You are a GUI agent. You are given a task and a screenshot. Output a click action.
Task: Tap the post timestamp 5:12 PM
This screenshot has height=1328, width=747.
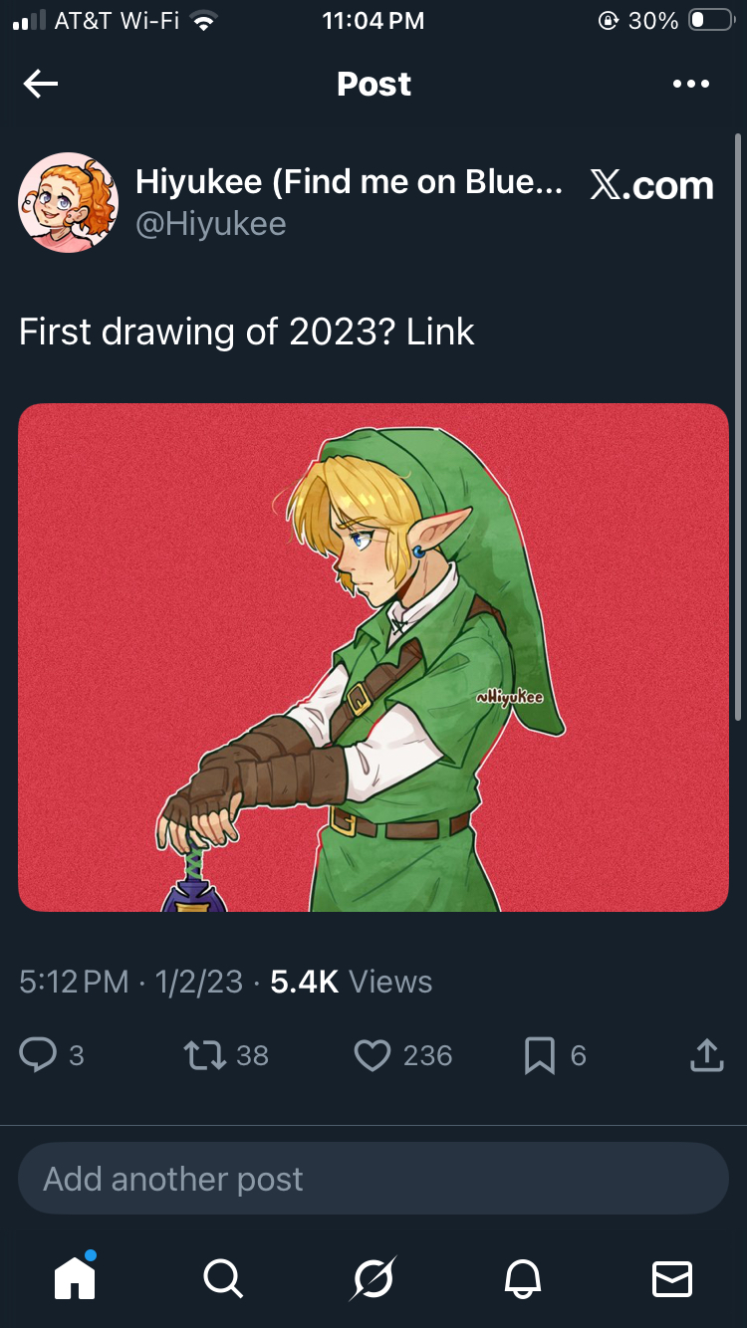(x=75, y=983)
